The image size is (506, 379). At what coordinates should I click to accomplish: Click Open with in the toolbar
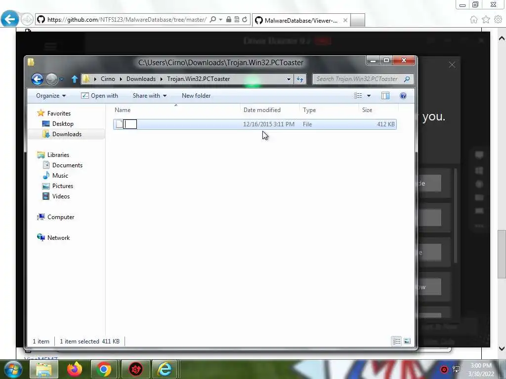99,96
